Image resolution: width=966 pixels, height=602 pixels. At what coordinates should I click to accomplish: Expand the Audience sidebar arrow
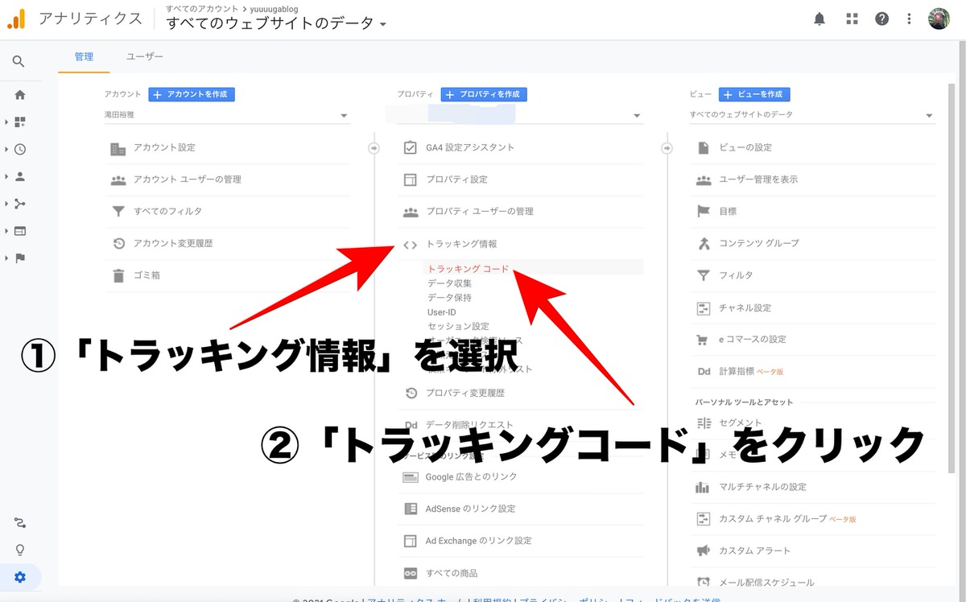(6, 176)
